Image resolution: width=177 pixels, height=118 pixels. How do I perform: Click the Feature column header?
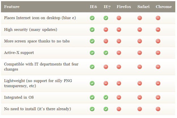point(12,7)
